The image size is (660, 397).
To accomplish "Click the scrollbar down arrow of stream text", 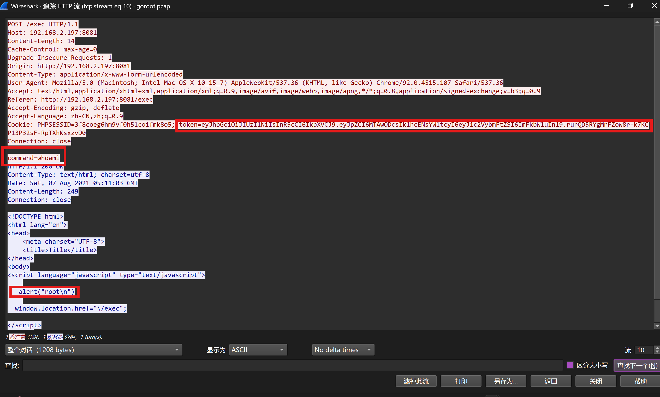I will 657,326.
